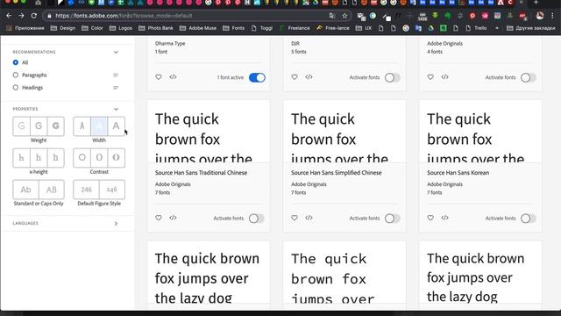Open Source Han Sans Traditional Chinese family link
Viewport: 561px width, 316px height.
pos(201,173)
